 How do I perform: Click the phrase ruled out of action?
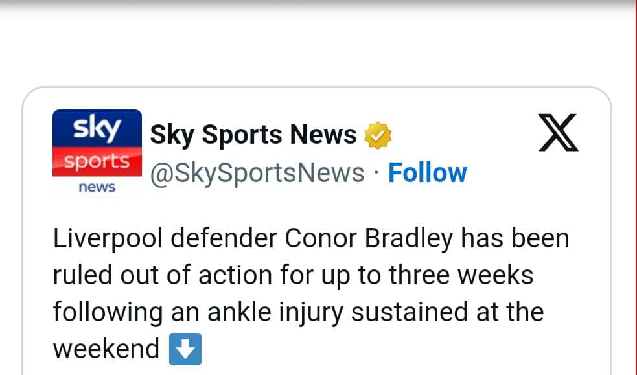tap(163, 275)
